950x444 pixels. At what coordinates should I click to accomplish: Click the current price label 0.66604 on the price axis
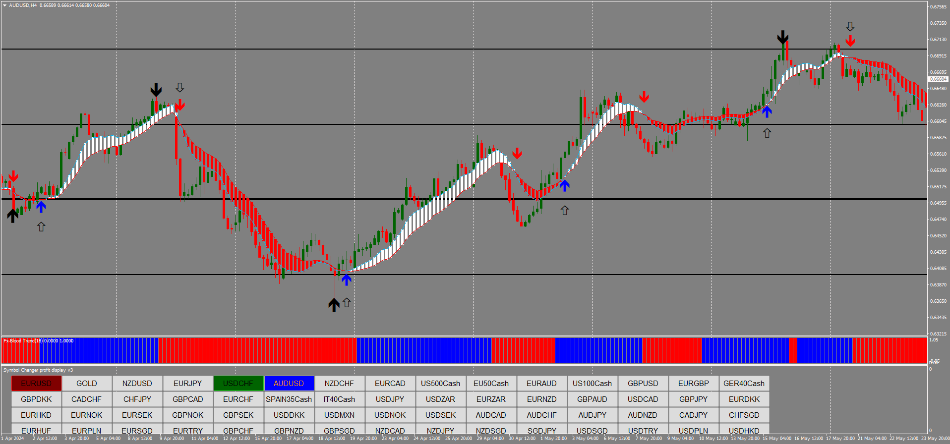[x=938, y=79]
